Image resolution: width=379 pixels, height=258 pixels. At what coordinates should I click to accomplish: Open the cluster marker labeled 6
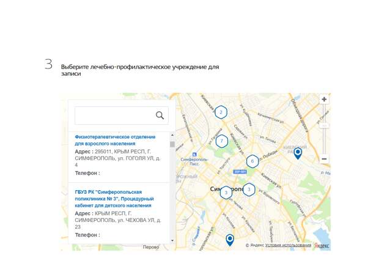(x=252, y=161)
